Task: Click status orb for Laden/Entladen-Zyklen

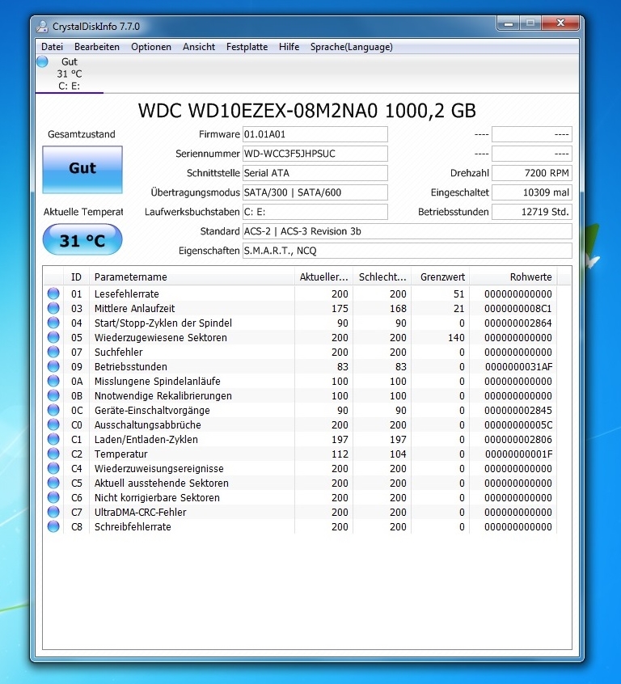Action: 53,439
